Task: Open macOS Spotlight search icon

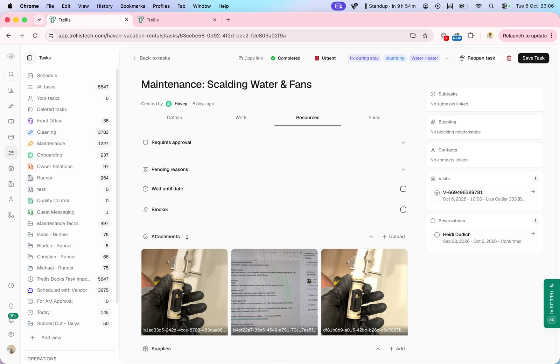Action: tap(491, 6)
